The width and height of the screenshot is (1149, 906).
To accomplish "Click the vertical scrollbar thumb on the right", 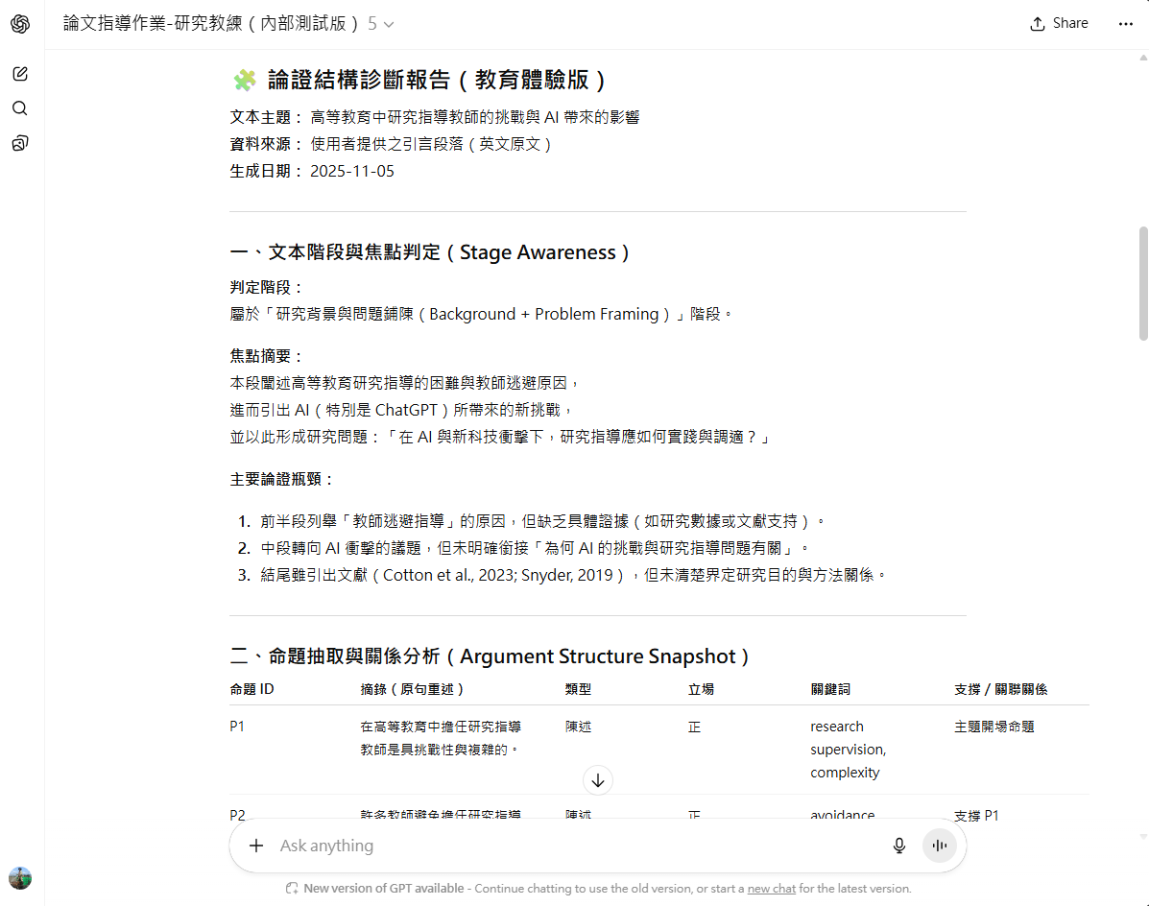I will (x=1142, y=283).
